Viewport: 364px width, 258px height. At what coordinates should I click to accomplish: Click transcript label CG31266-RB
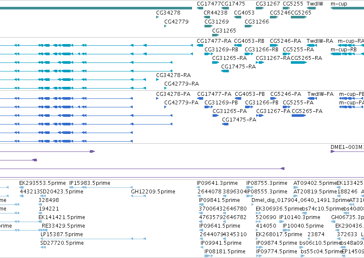coord(262,50)
